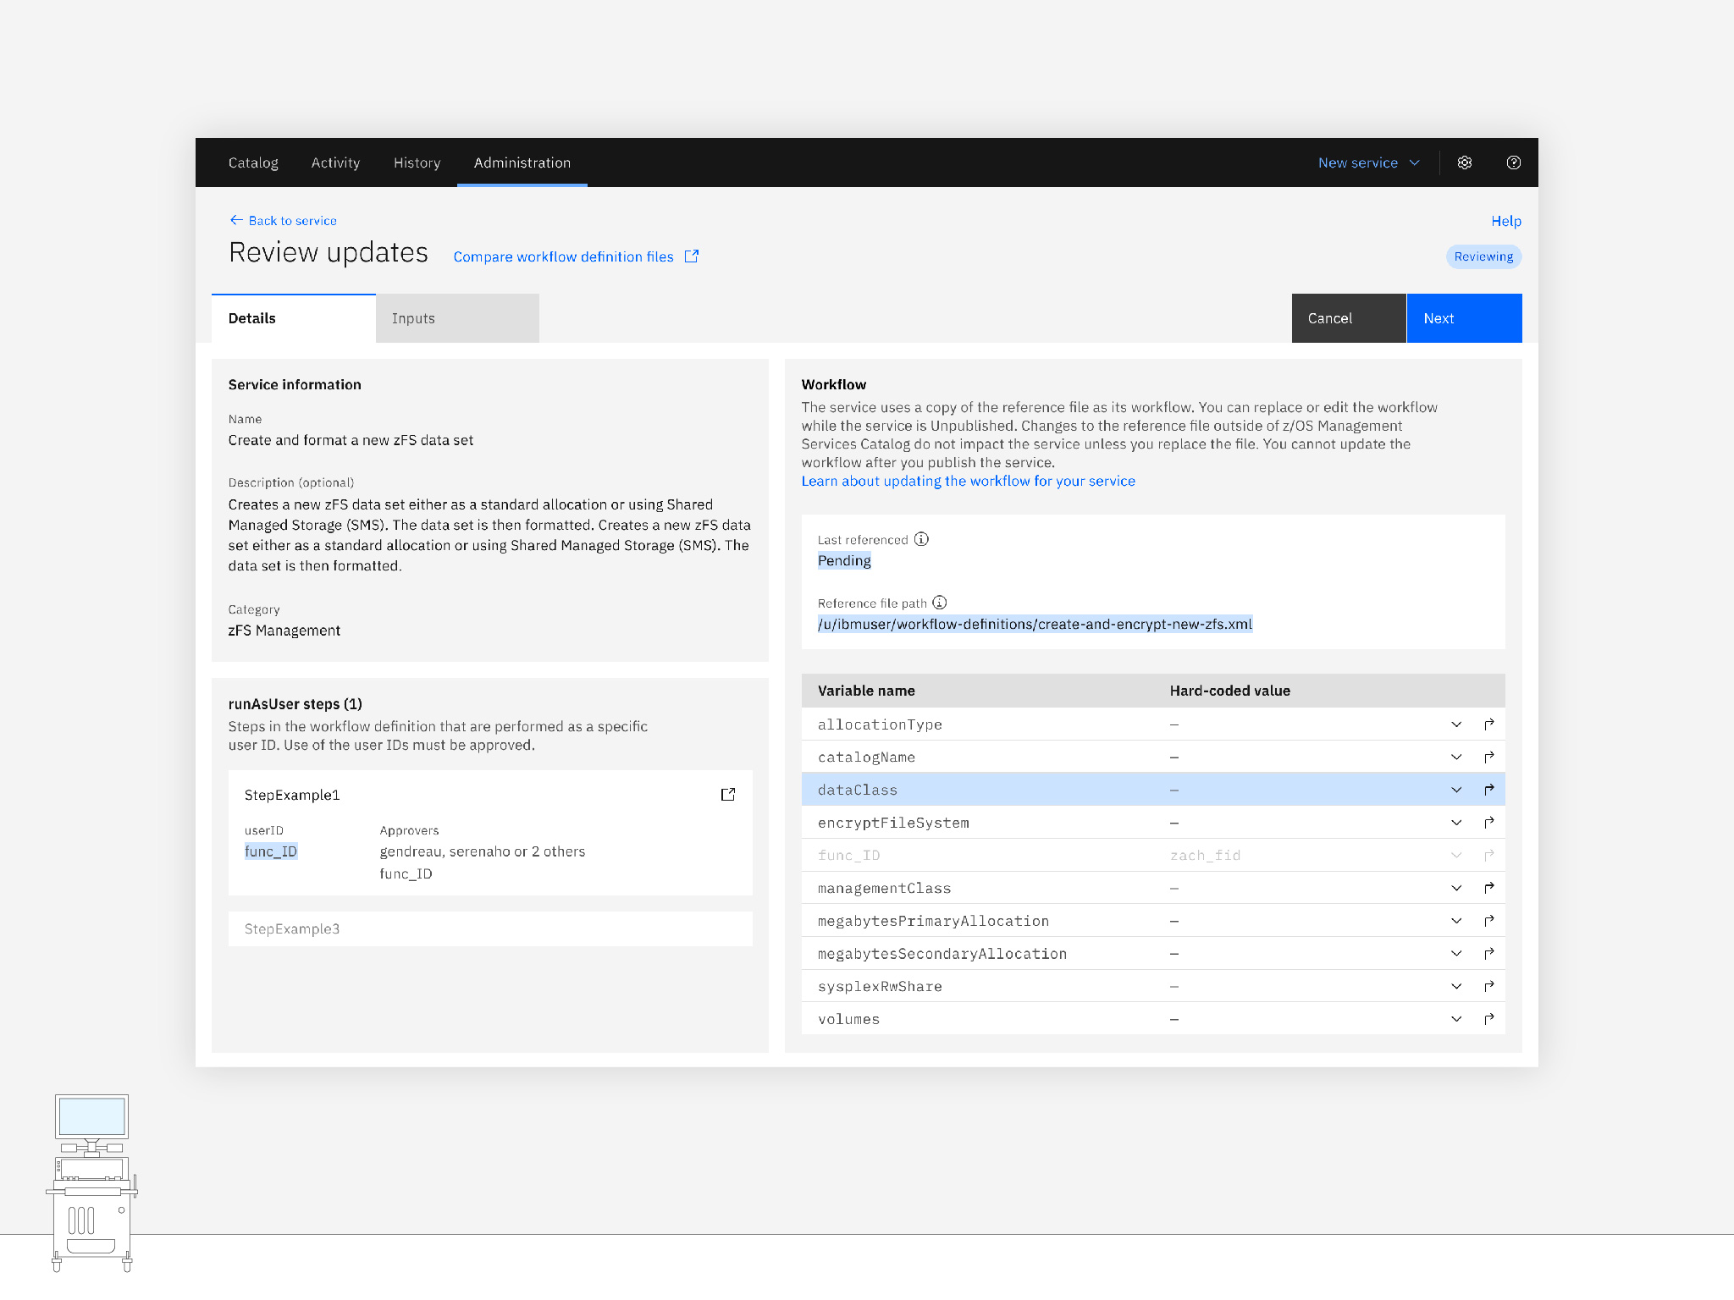Show info tooltip for Last referenced

pyautogui.click(x=921, y=539)
